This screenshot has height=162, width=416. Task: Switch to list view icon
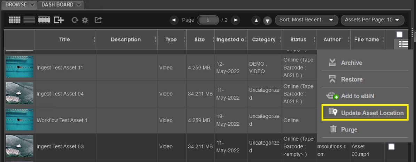click(29, 20)
